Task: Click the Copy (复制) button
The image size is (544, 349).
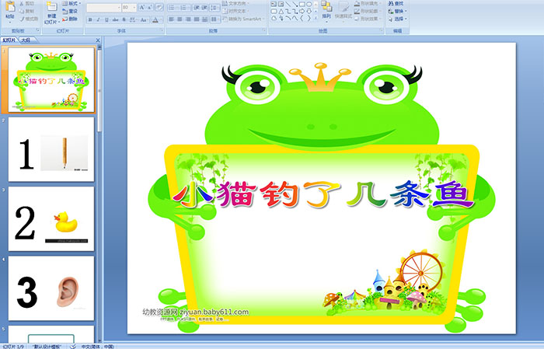Action: point(27,12)
